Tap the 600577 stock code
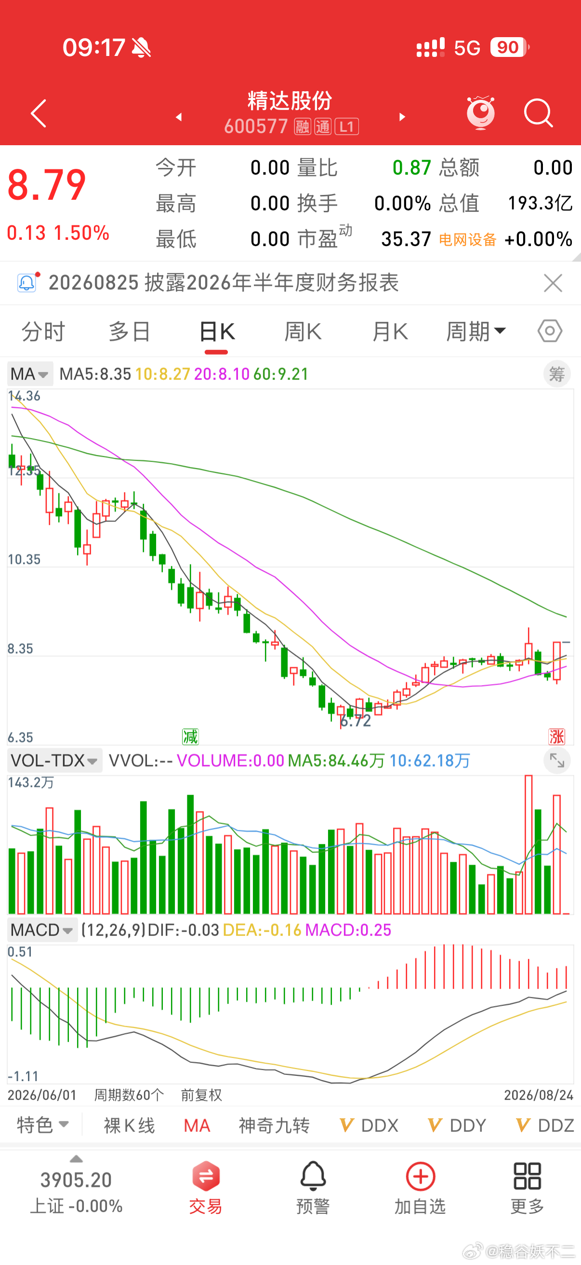581x1265 pixels. click(256, 127)
